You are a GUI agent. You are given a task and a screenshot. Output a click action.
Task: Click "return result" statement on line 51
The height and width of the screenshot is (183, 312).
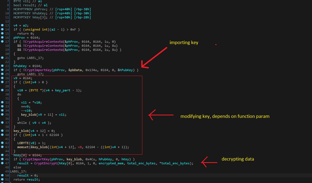[x=26, y=179]
